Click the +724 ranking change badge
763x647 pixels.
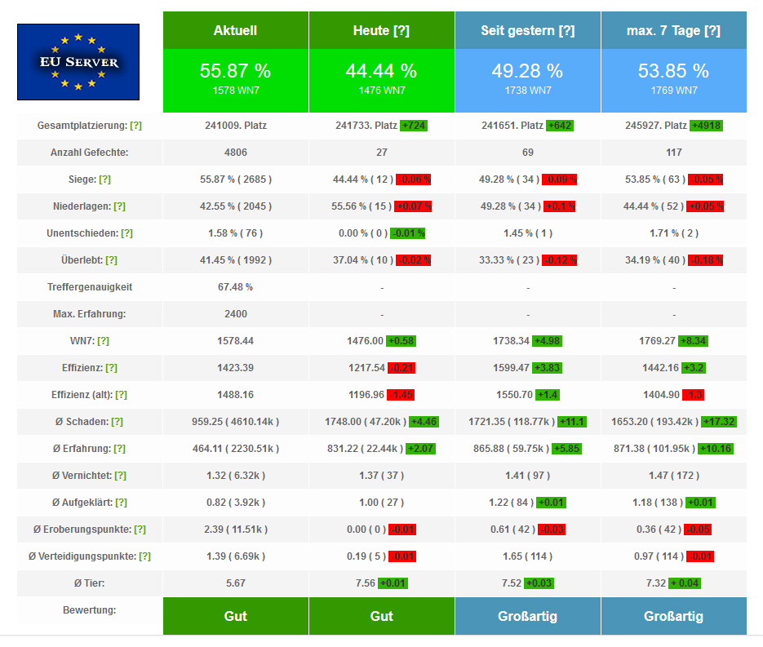(414, 126)
